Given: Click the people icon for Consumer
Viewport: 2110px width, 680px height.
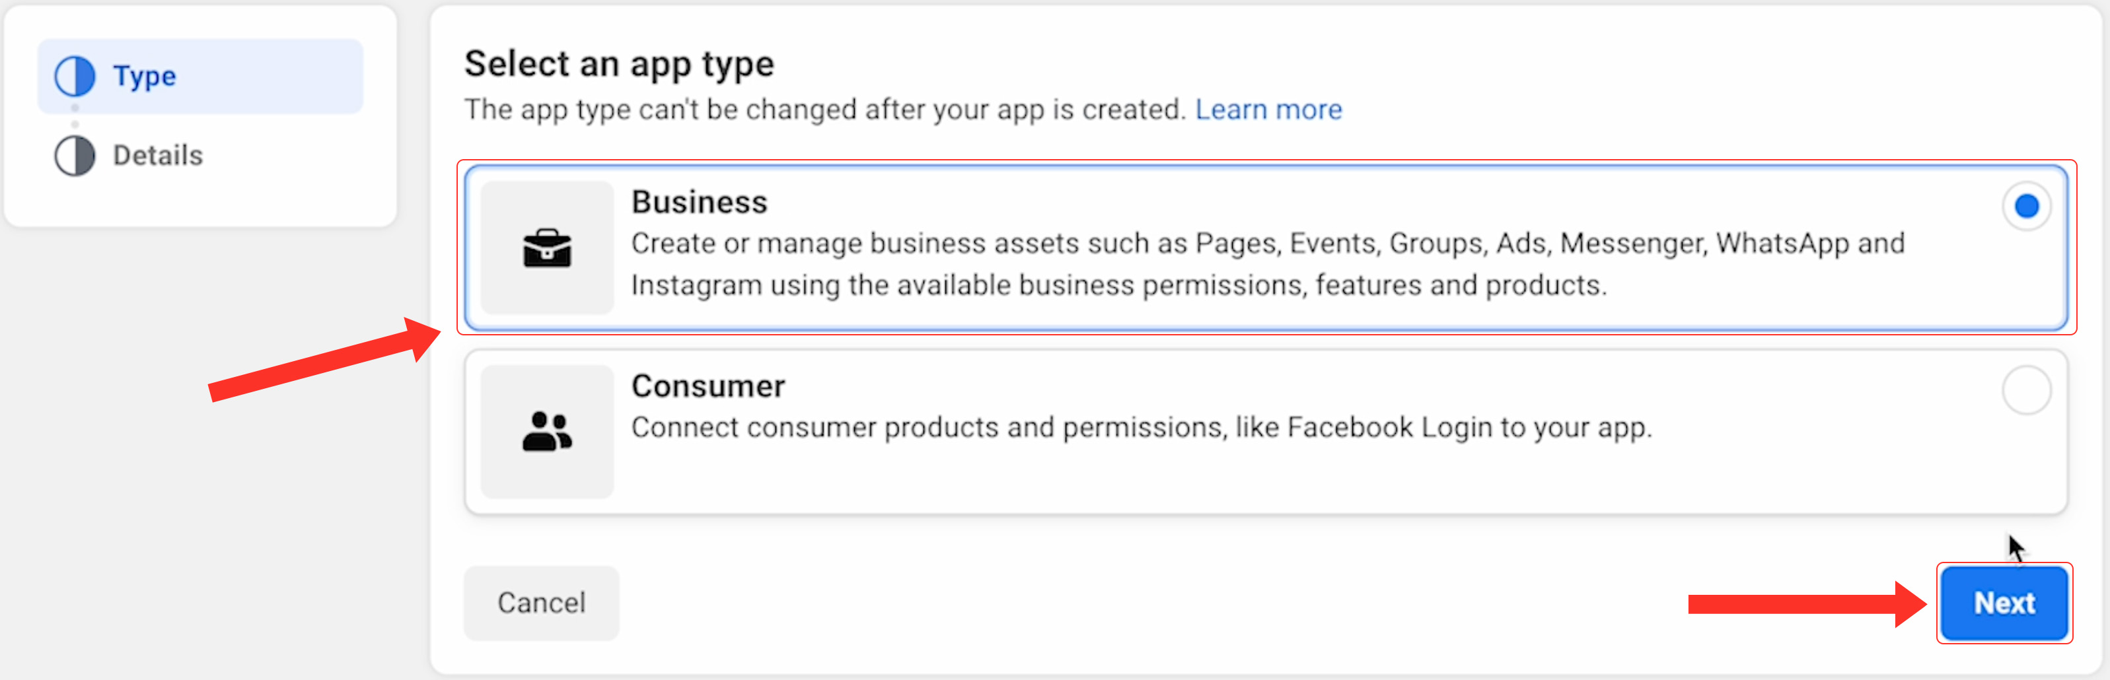Looking at the screenshot, I should (547, 431).
